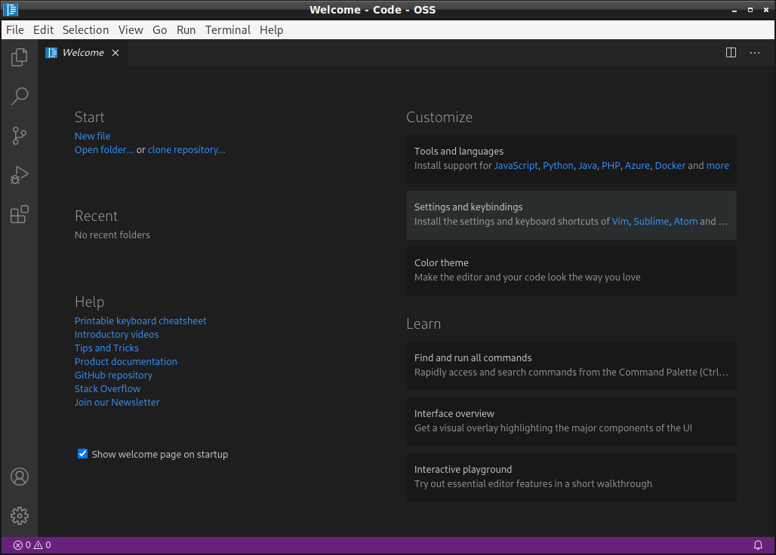
Task: Open the Run menu
Action: 186,30
